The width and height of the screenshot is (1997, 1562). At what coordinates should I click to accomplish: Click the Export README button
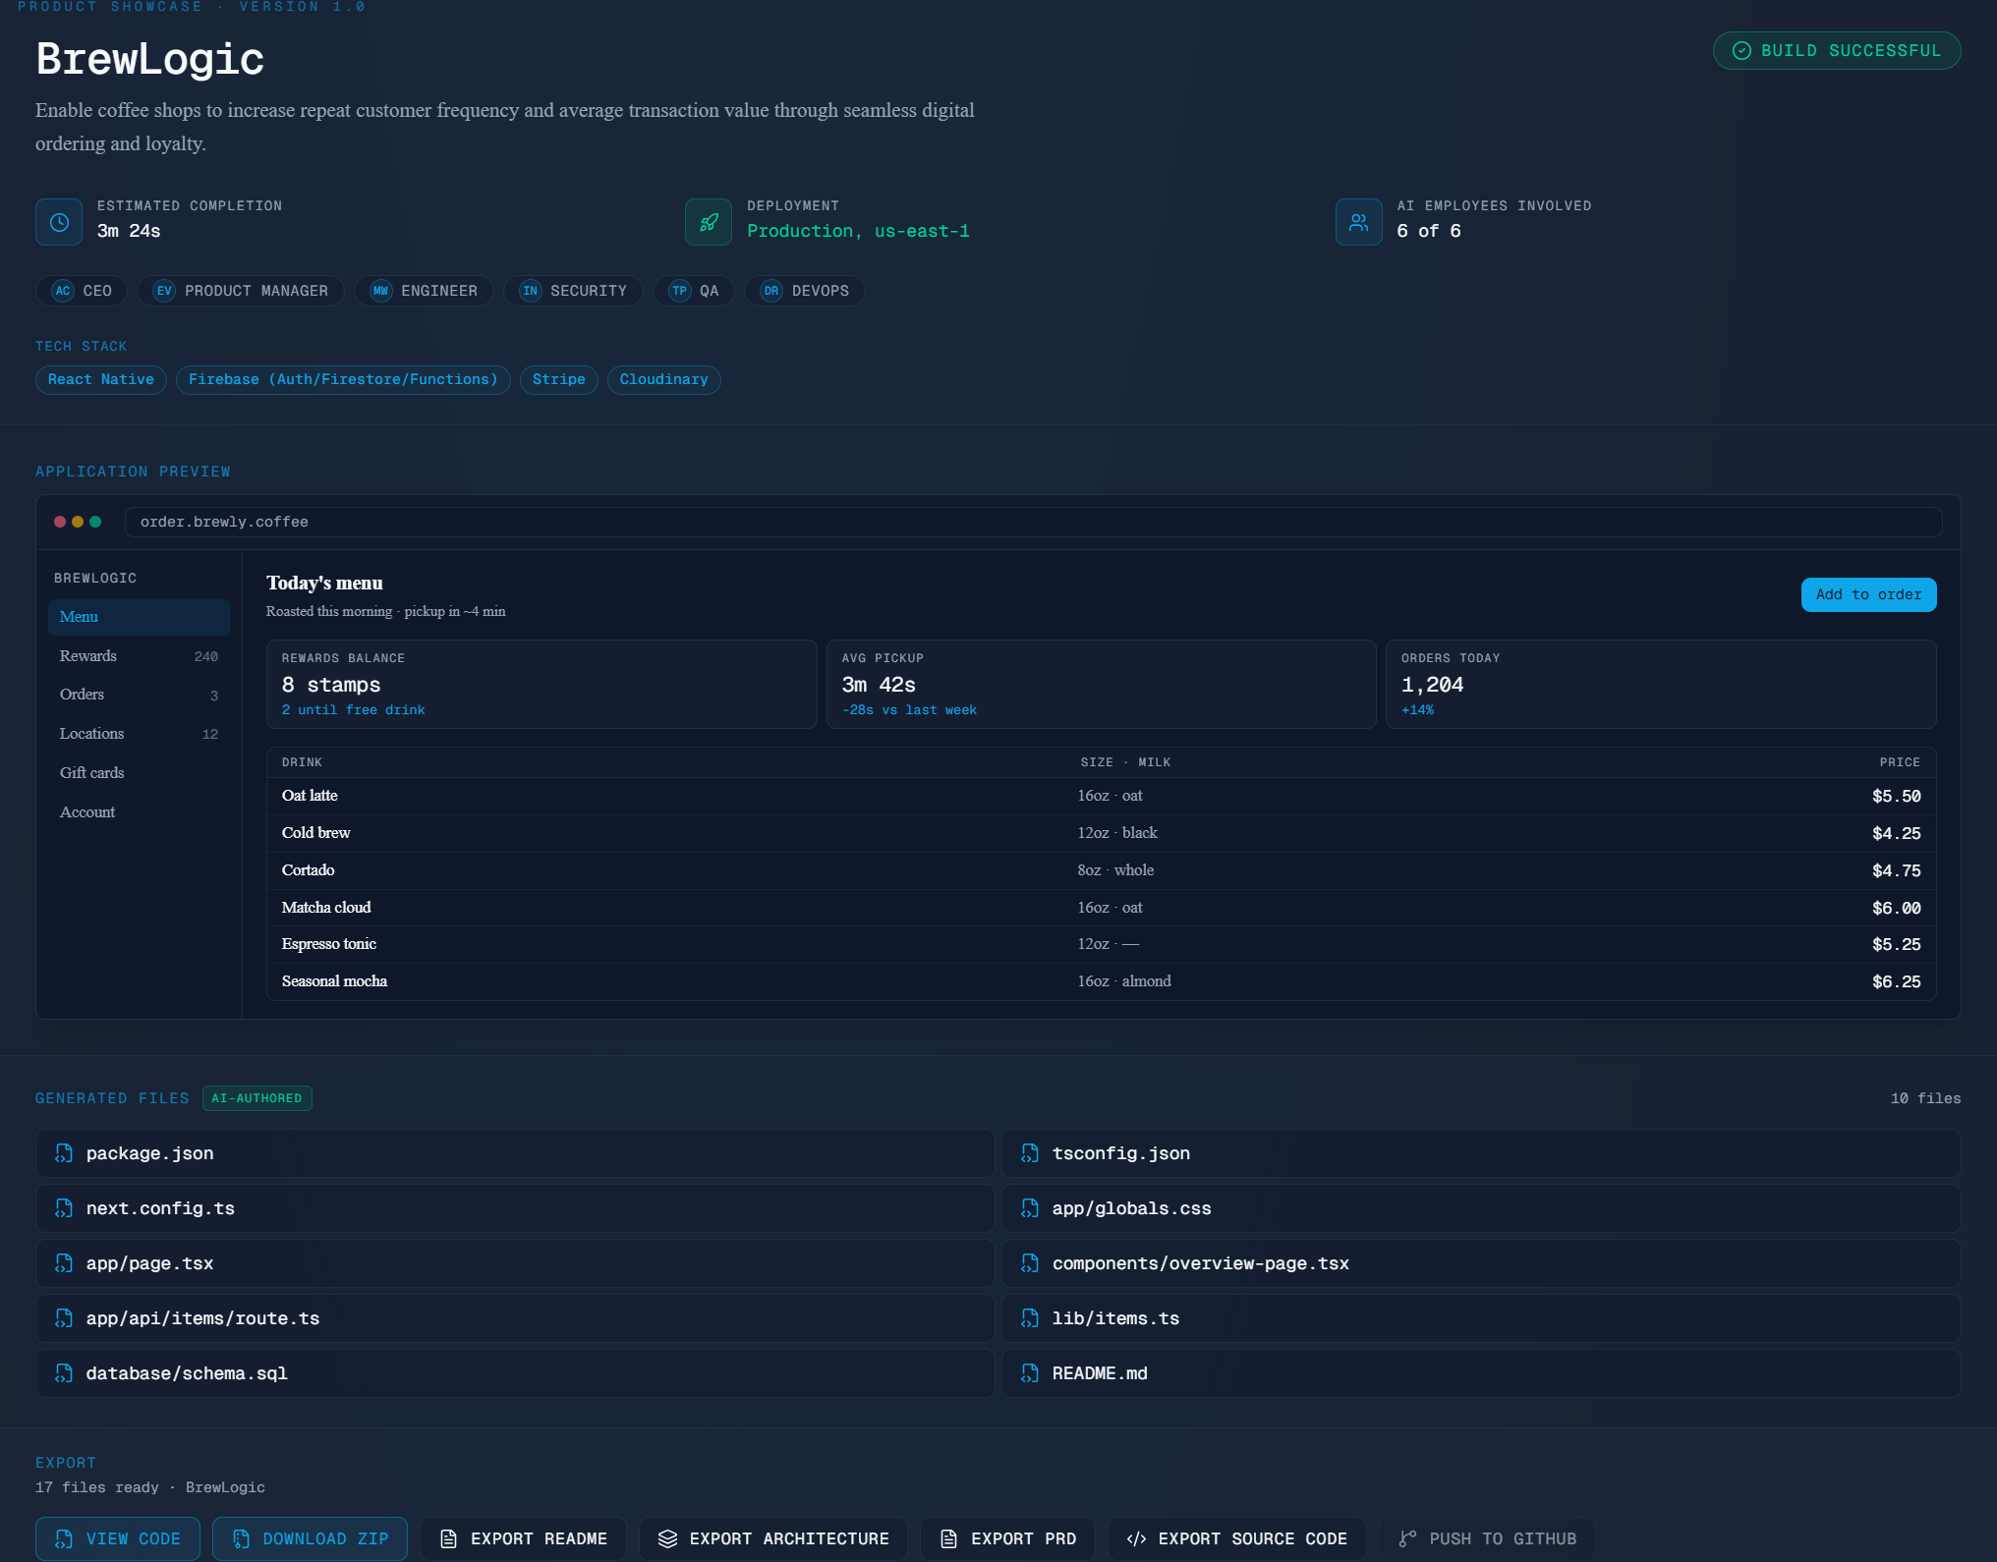(524, 1538)
